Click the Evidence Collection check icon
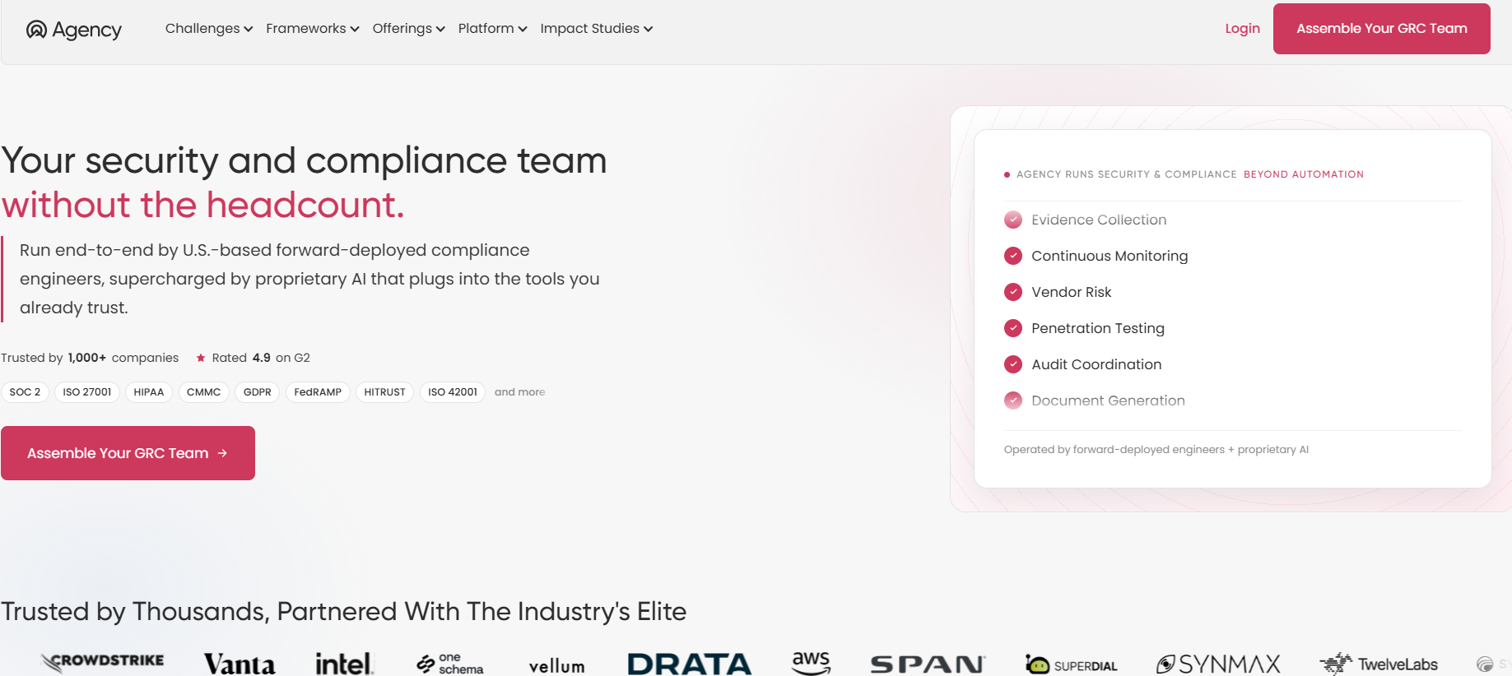This screenshot has width=1512, height=676. click(x=1013, y=220)
